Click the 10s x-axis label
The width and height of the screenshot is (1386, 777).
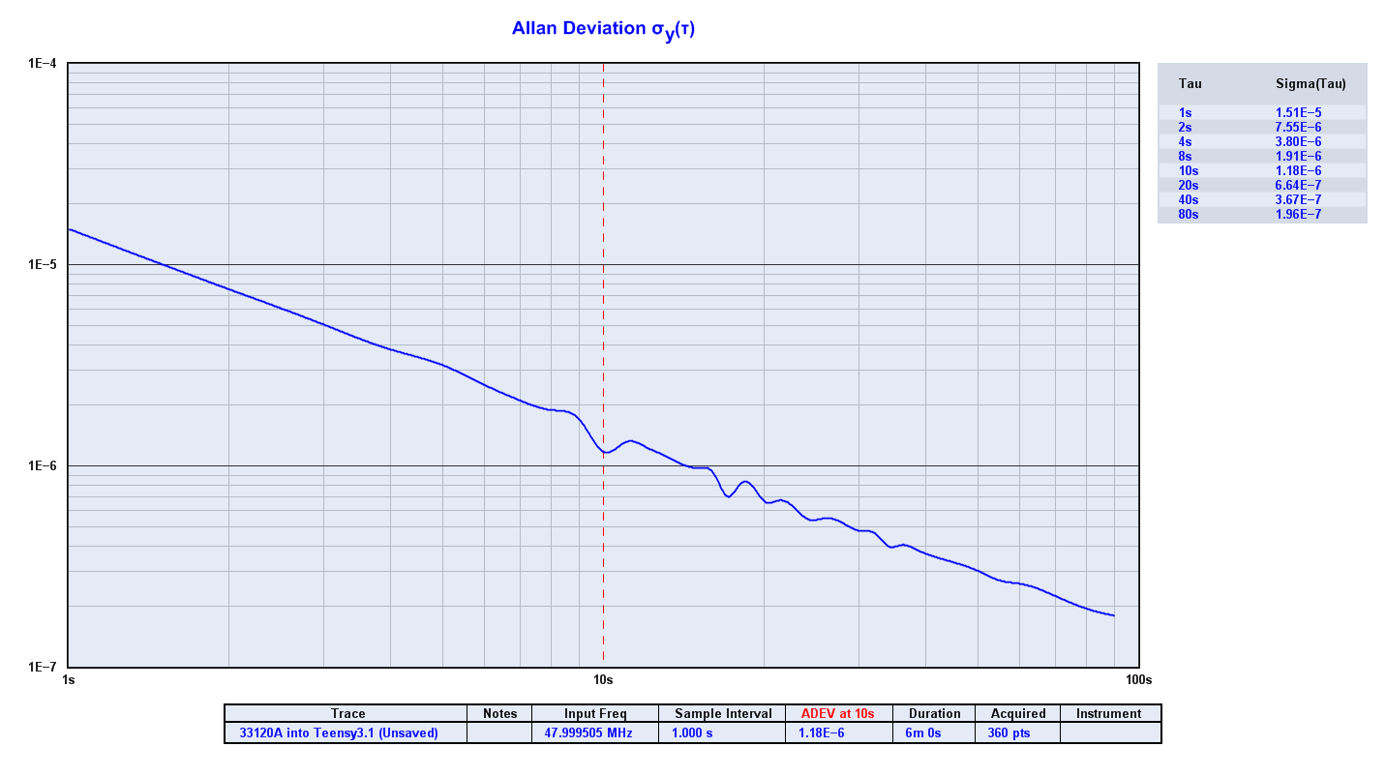(603, 680)
